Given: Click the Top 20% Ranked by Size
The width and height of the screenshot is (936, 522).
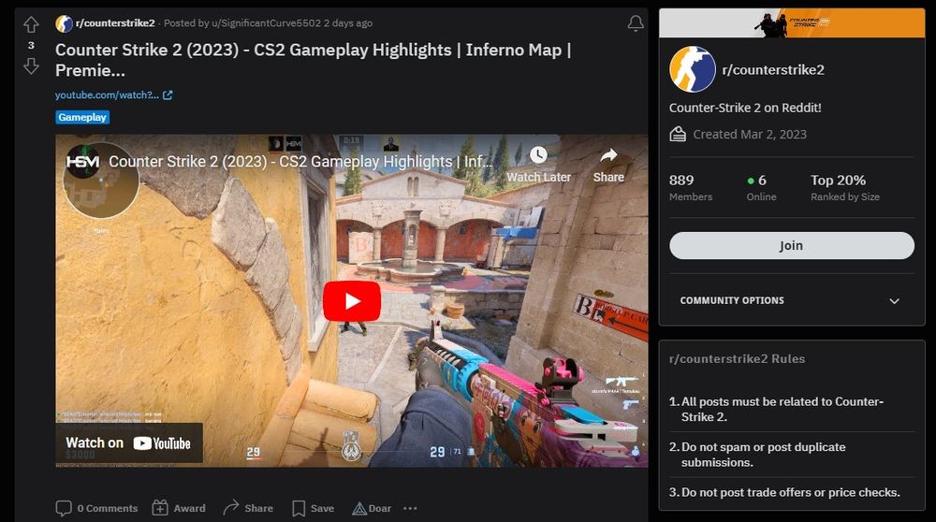Looking at the screenshot, I should click(844, 187).
